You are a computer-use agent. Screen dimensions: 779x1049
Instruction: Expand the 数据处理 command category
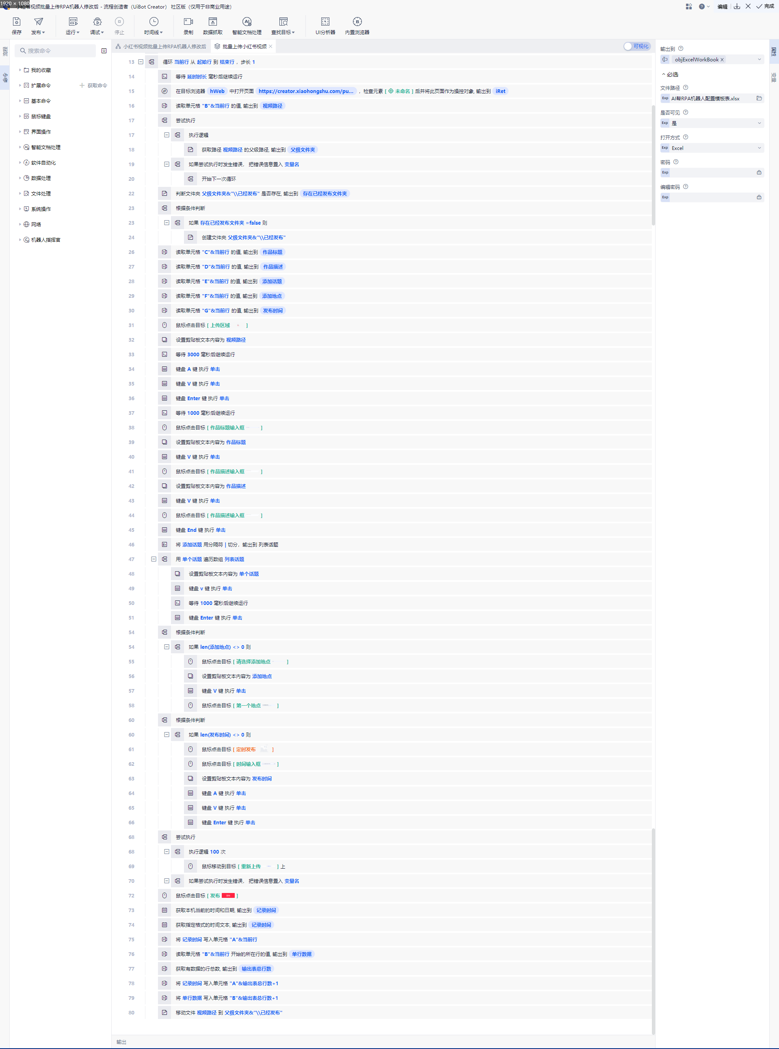pos(20,178)
